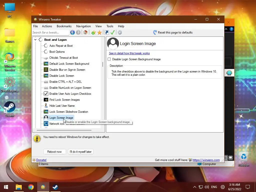Open the Bookmarks menu
Viewport: 256px width, 192px height.
[64, 26]
